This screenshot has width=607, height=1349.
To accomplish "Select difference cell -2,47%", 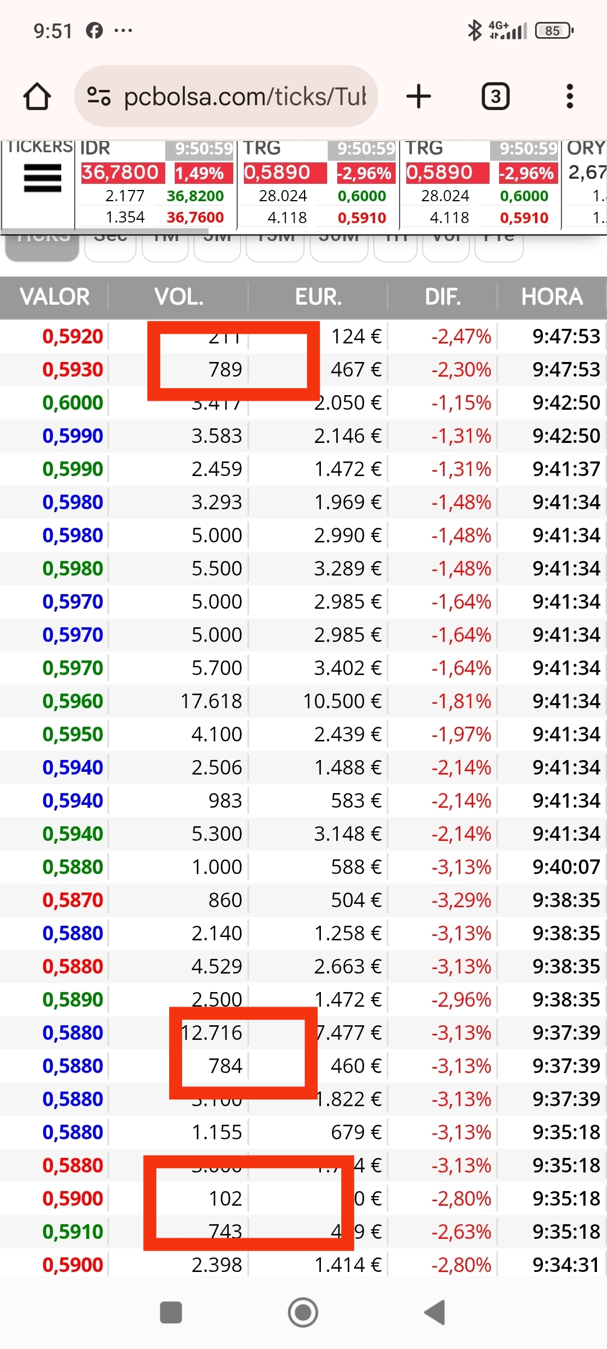I will [461, 336].
